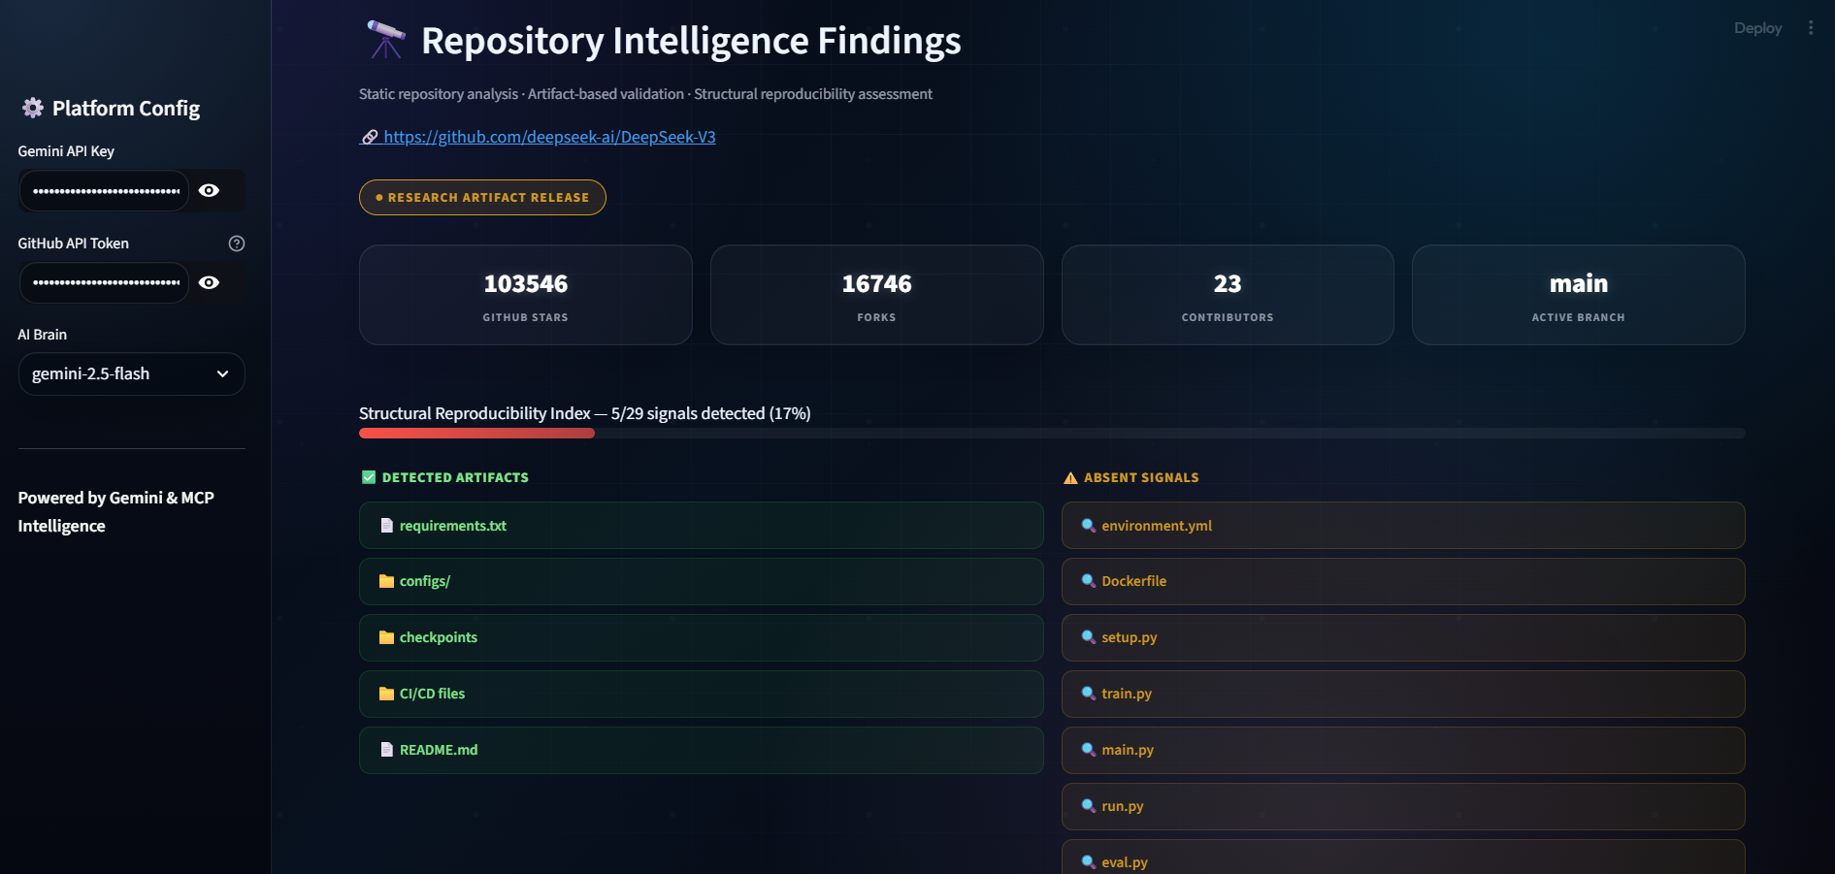Click the CI/CD files label
Viewport: 1835px width, 874px height.
(x=433, y=694)
